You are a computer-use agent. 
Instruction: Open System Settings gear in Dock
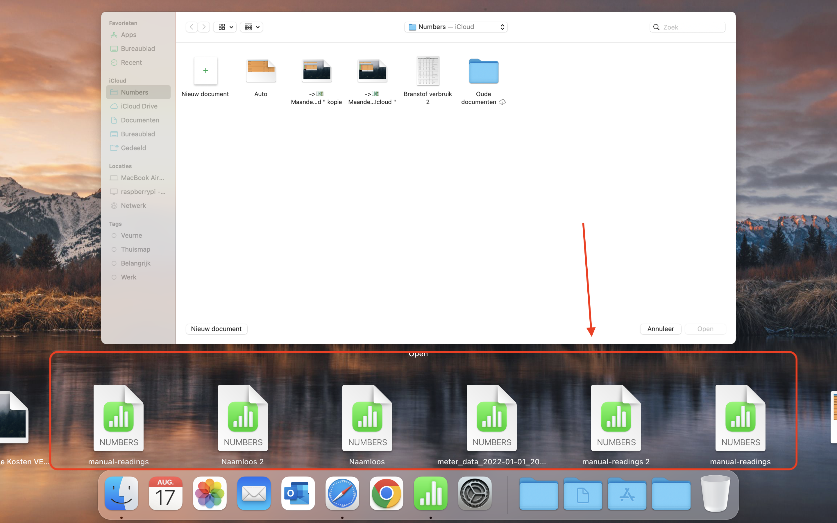click(x=475, y=494)
